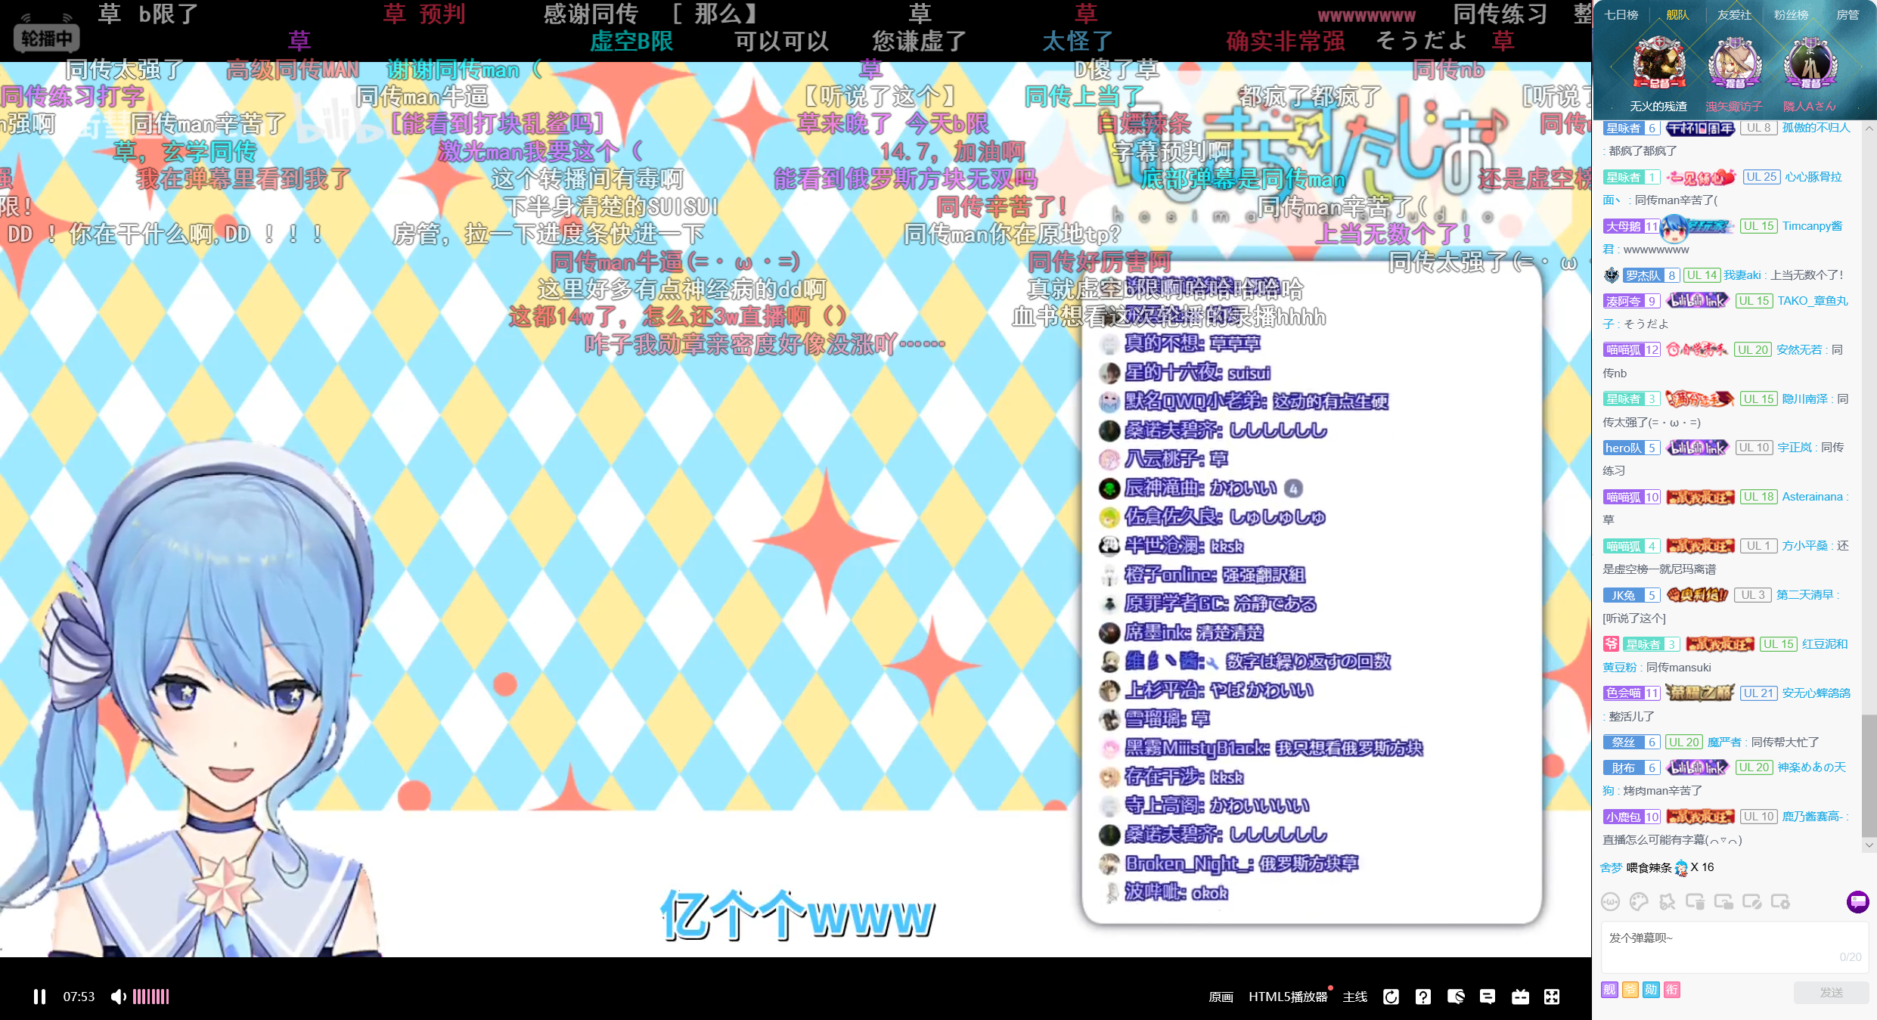Click the chat scrollbar down arrow
1877x1020 pixels.
click(1869, 845)
